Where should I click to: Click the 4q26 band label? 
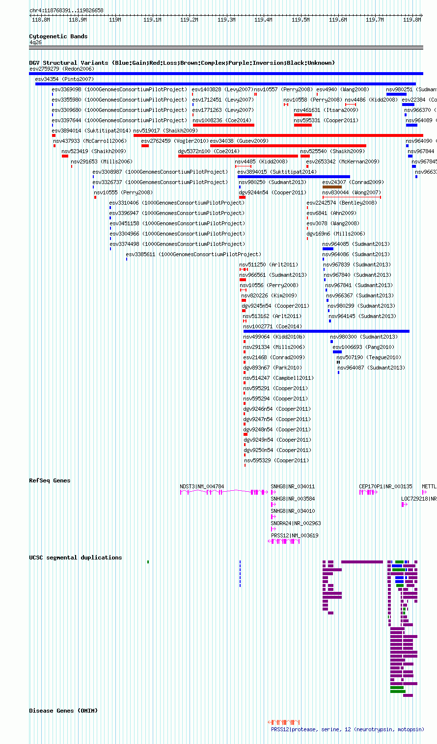point(35,42)
